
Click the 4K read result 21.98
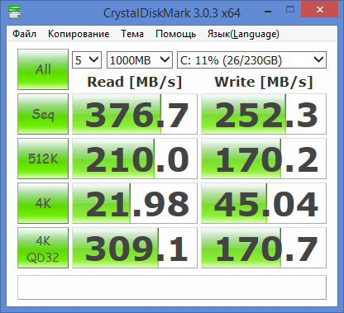(x=135, y=203)
